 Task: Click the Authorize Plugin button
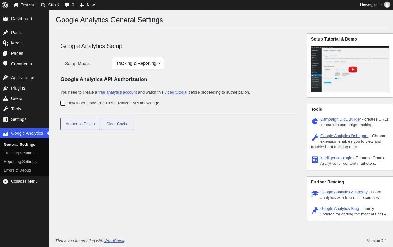(80, 124)
